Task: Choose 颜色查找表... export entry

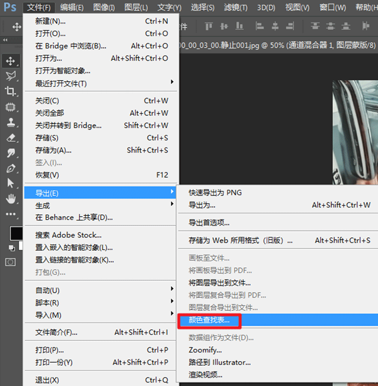Action: click(x=278, y=320)
